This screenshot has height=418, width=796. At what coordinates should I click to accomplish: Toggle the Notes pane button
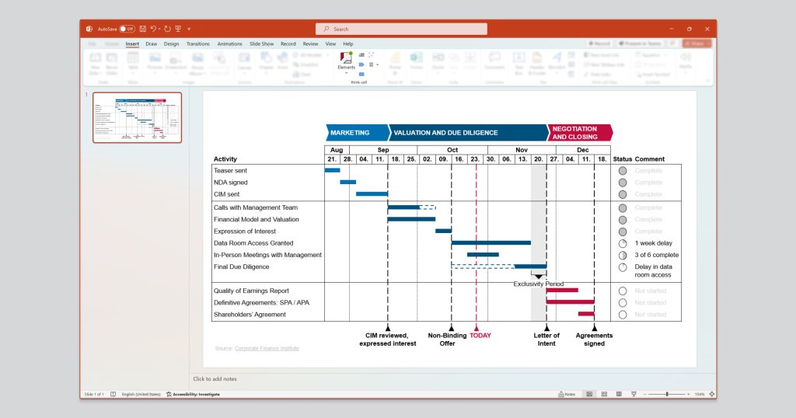click(566, 394)
